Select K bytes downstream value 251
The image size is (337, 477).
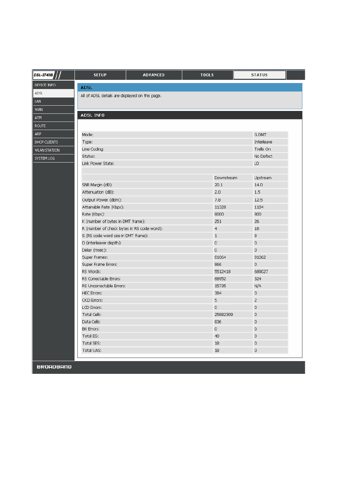coord(218,222)
